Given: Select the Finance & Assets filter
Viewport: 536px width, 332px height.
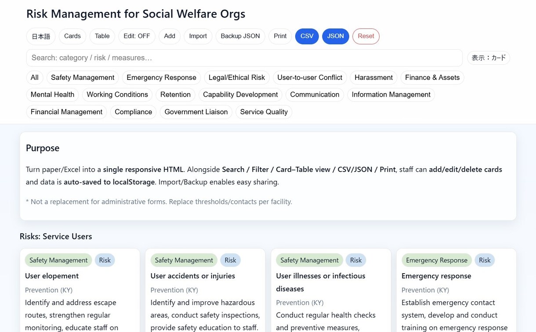Looking at the screenshot, I should (432, 78).
